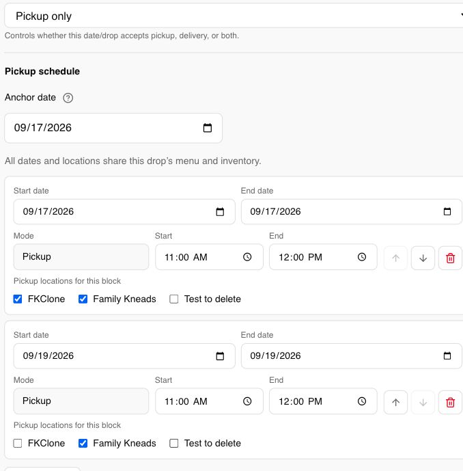Screen dimensions: 463x471
Task: Check Test to delete in 09/19/2026 block
Action: 173,444
